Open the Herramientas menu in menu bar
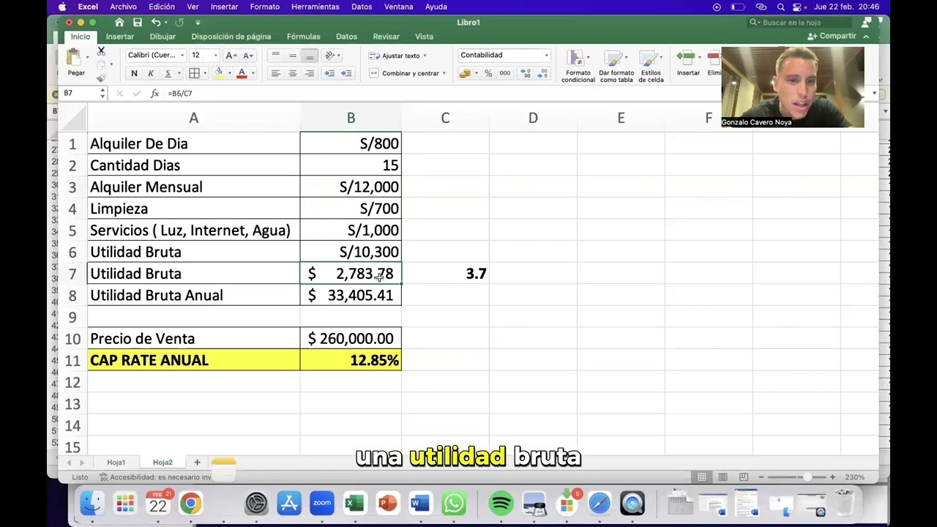This screenshot has height=527, width=937. pyautogui.click(x=315, y=7)
